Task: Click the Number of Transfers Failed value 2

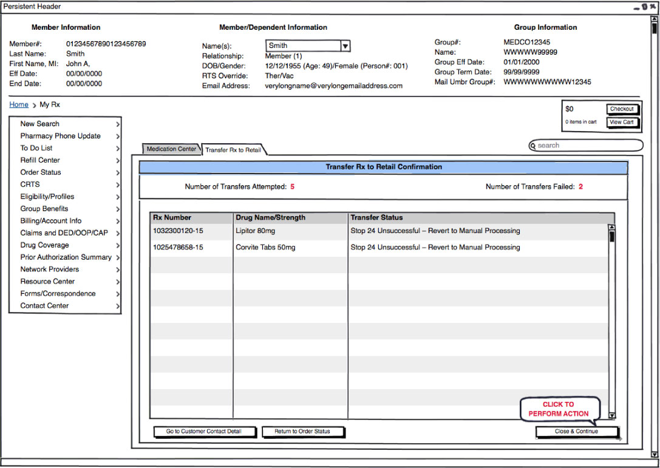Action: pos(581,187)
